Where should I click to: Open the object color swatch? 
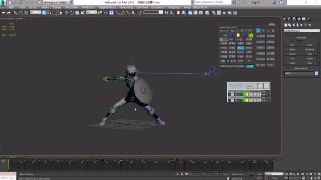click(316, 74)
